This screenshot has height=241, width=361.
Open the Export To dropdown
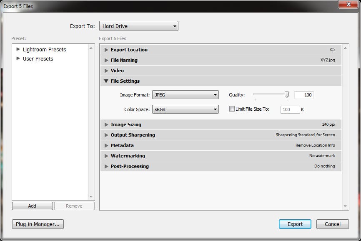coord(139,26)
